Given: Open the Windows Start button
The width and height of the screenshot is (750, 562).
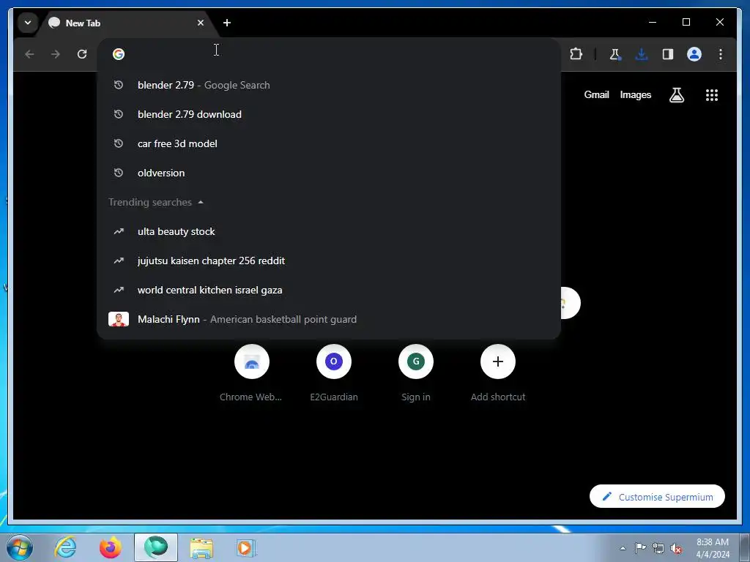Looking at the screenshot, I should tap(20, 547).
